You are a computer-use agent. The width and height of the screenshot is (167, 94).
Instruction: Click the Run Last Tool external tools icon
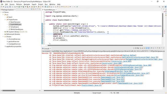(x=27, y=7)
